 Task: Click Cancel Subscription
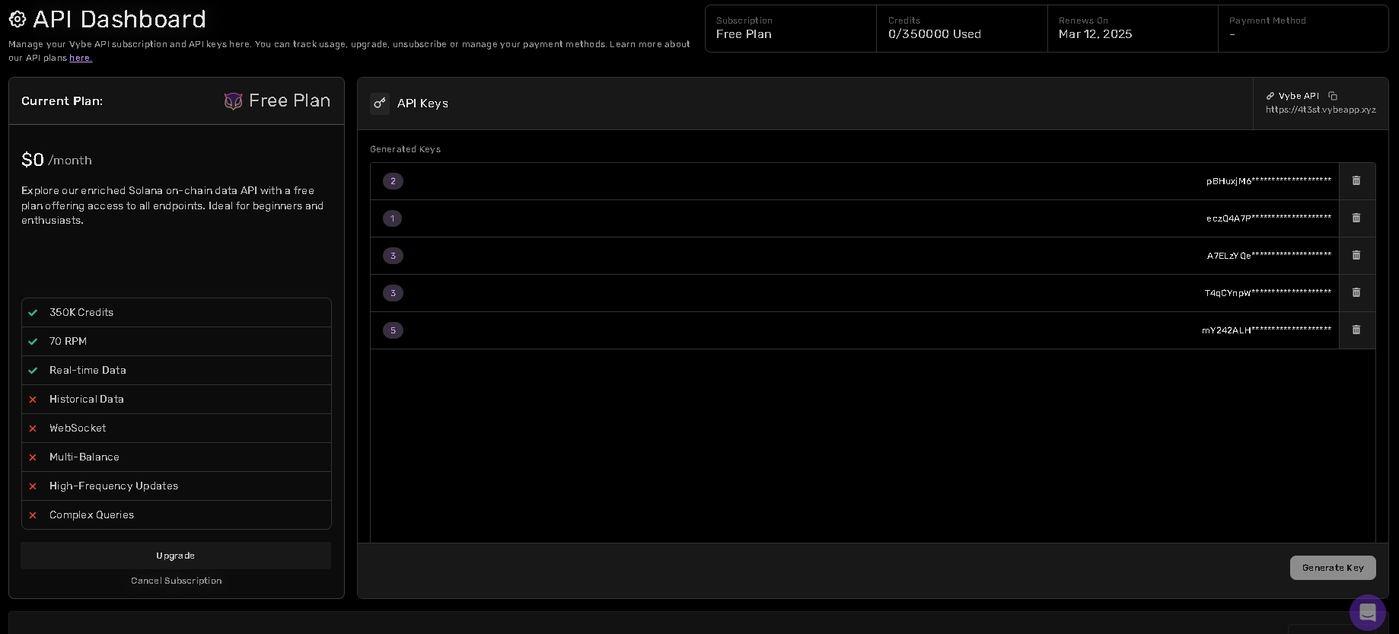tap(177, 581)
